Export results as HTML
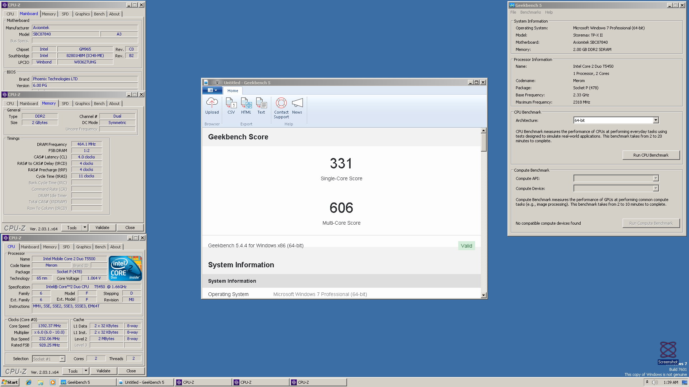The image size is (689, 387). (246, 106)
